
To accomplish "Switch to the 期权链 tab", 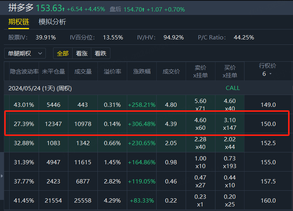I will [19, 22].
